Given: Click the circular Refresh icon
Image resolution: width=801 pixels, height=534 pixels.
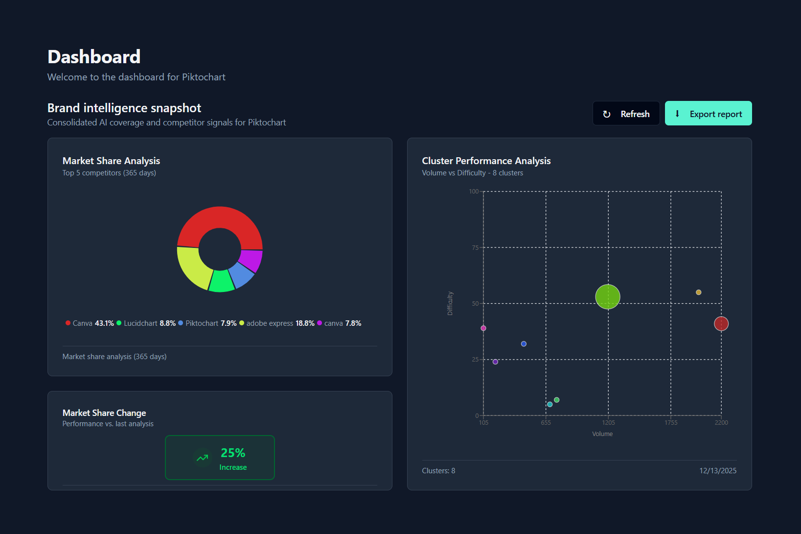Looking at the screenshot, I should click(607, 113).
